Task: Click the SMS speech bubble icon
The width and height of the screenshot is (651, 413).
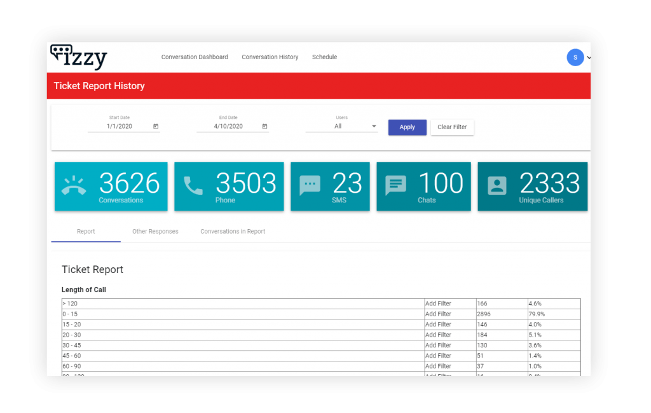Action: pos(310,185)
